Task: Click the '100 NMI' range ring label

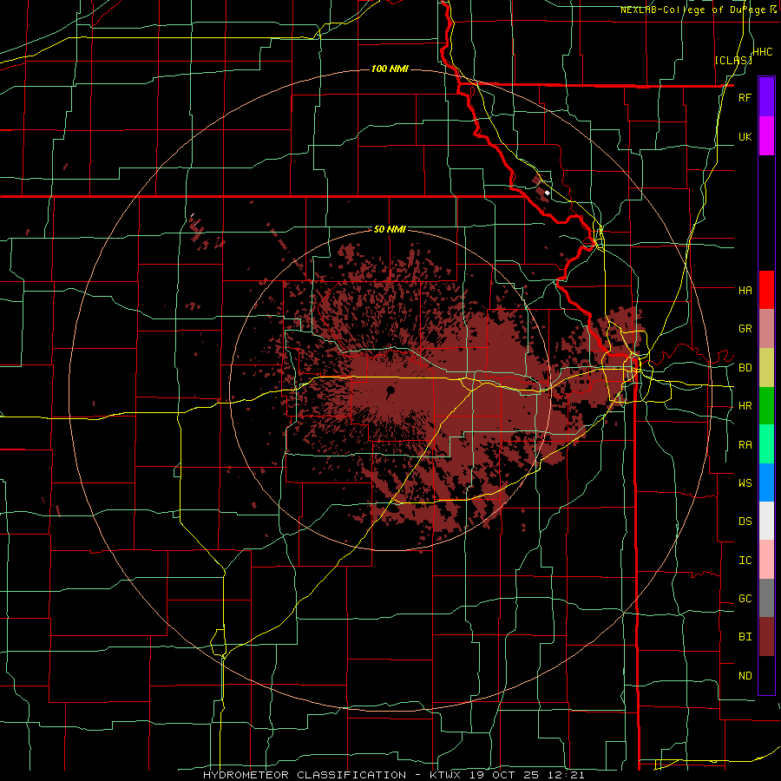Action: tap(390, 69)
